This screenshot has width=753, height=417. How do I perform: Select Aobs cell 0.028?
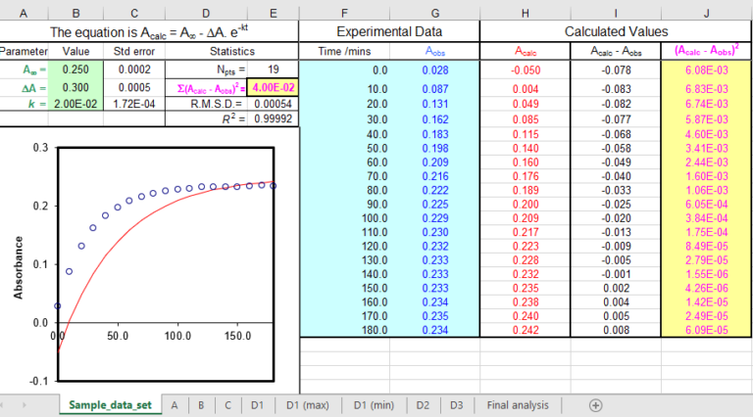(434, 69)
